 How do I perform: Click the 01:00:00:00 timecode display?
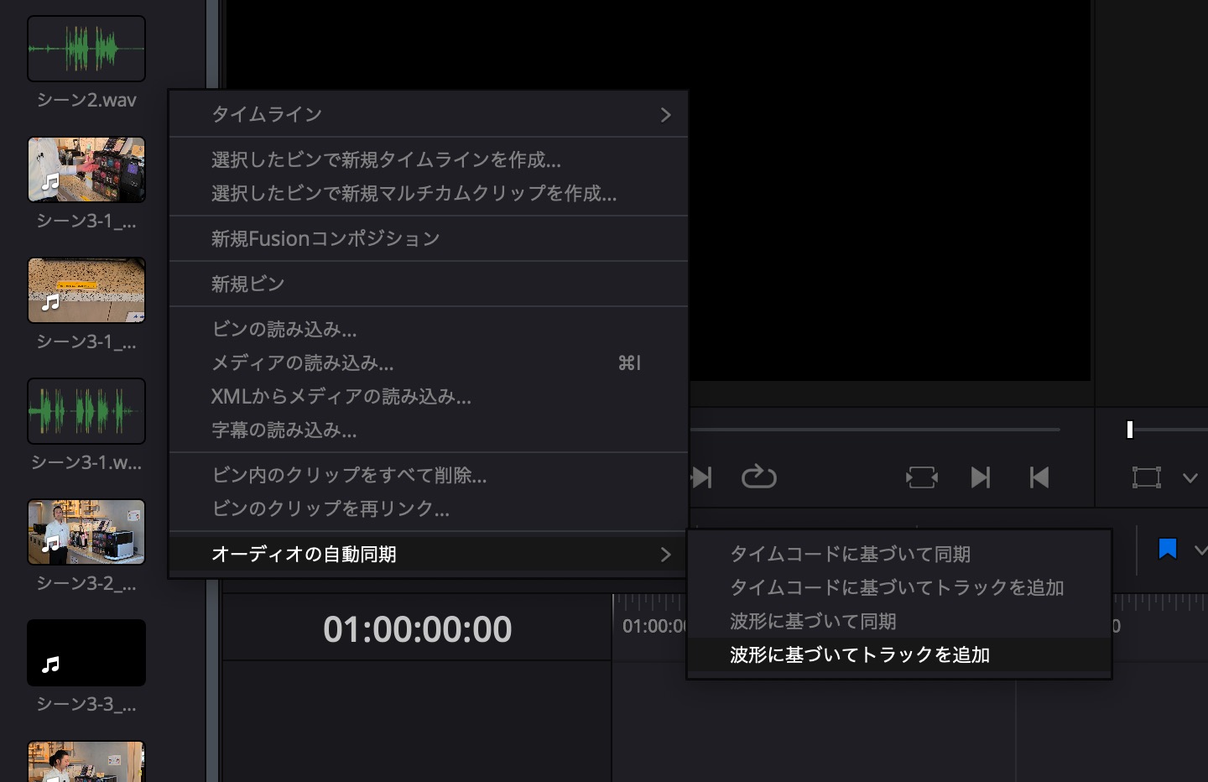click(x=418, y=628)
